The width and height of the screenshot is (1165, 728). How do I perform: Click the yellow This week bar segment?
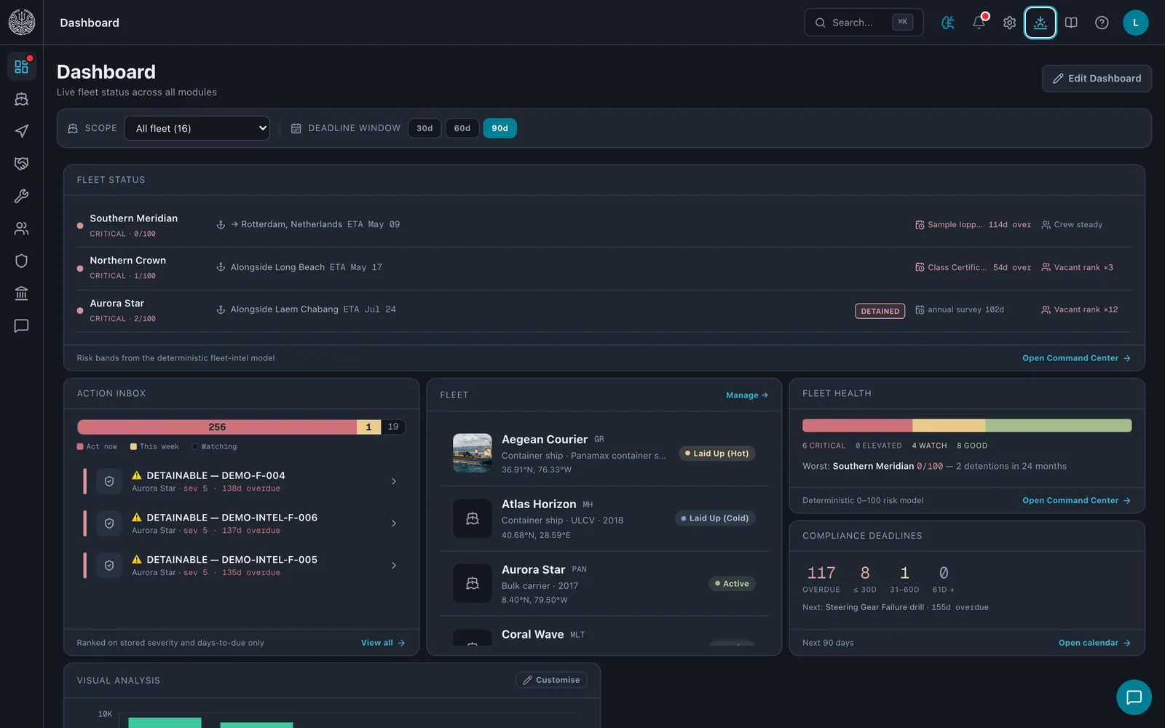coord(368,427)
